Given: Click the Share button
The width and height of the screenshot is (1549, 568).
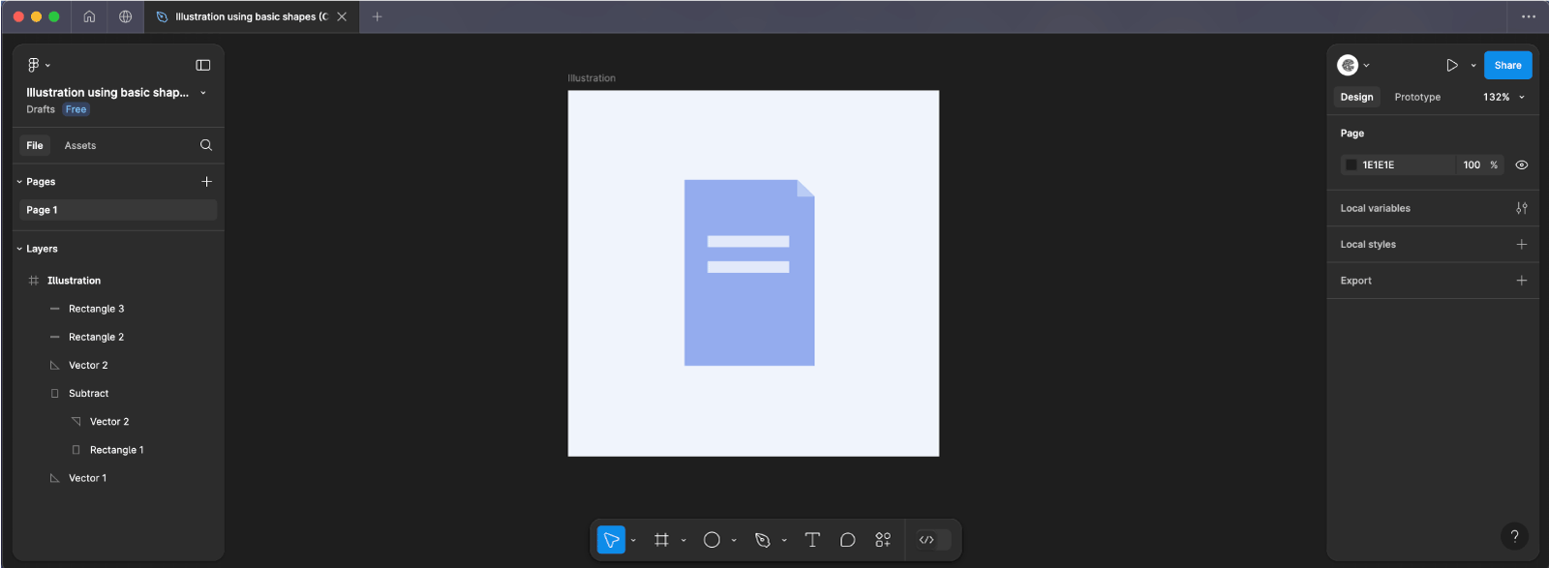Looking at the screenshot, I should click(1507, 65).
